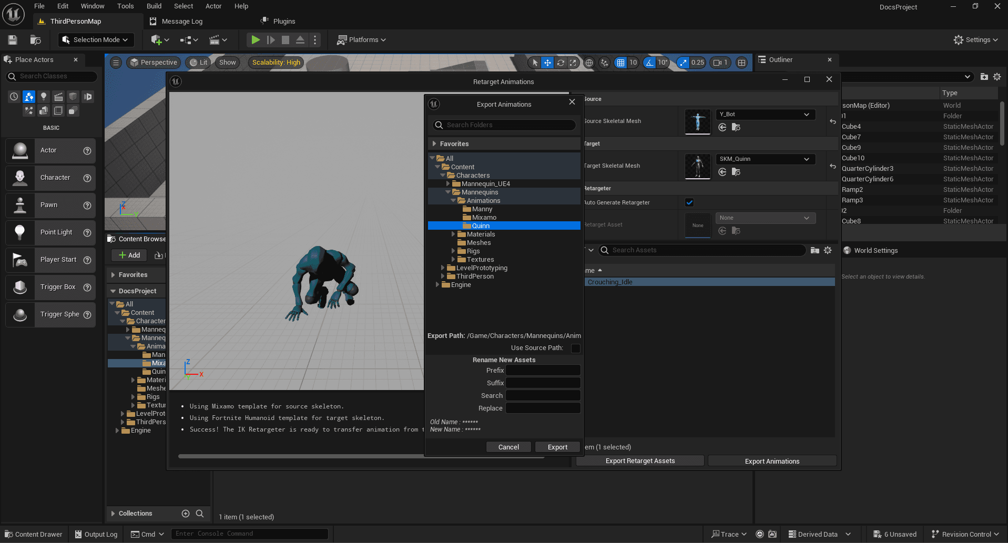Select the Manny folder in the dialog

click(x=482, y=209)
